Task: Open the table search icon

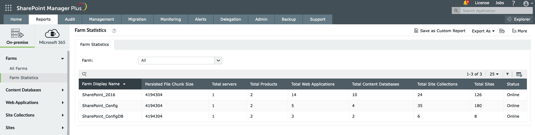Action: 84,74
